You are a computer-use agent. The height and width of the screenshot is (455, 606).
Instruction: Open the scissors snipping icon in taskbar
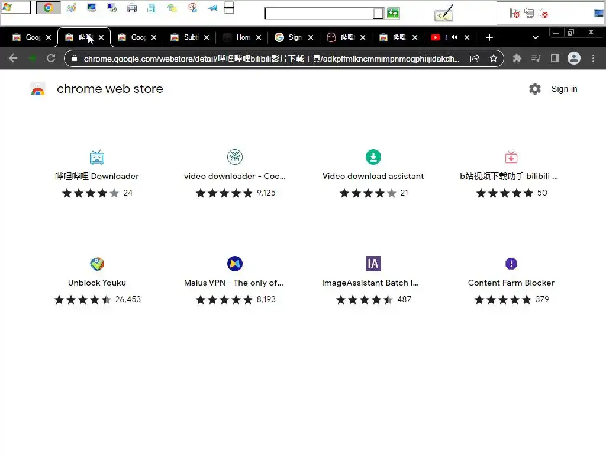[x=192, y=8]
